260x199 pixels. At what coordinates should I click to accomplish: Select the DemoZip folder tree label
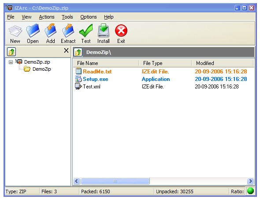click(42, 69)
